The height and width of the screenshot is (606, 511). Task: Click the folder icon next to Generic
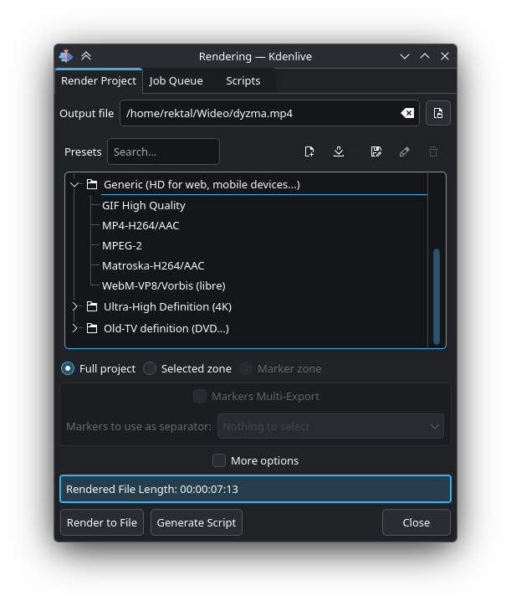tap(92, 184)
